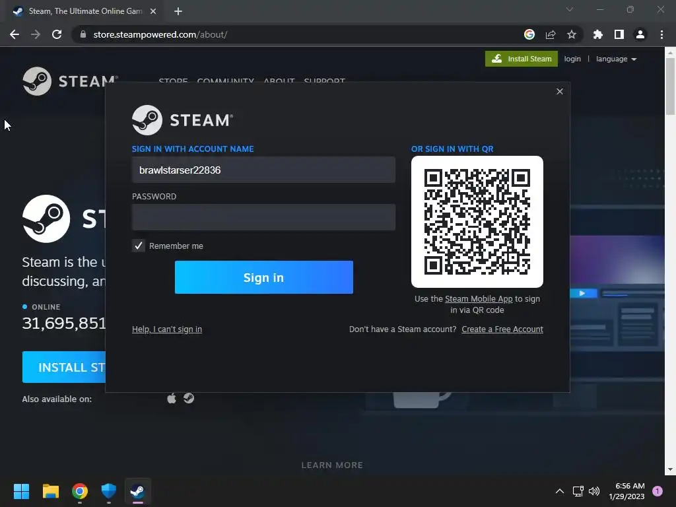Open File Explorer from taskbar
Screen dimensions: 676x507
click(50, 491)
